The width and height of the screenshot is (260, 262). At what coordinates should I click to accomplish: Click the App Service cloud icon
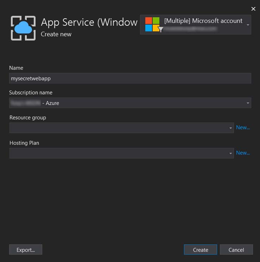pos(23,28)
